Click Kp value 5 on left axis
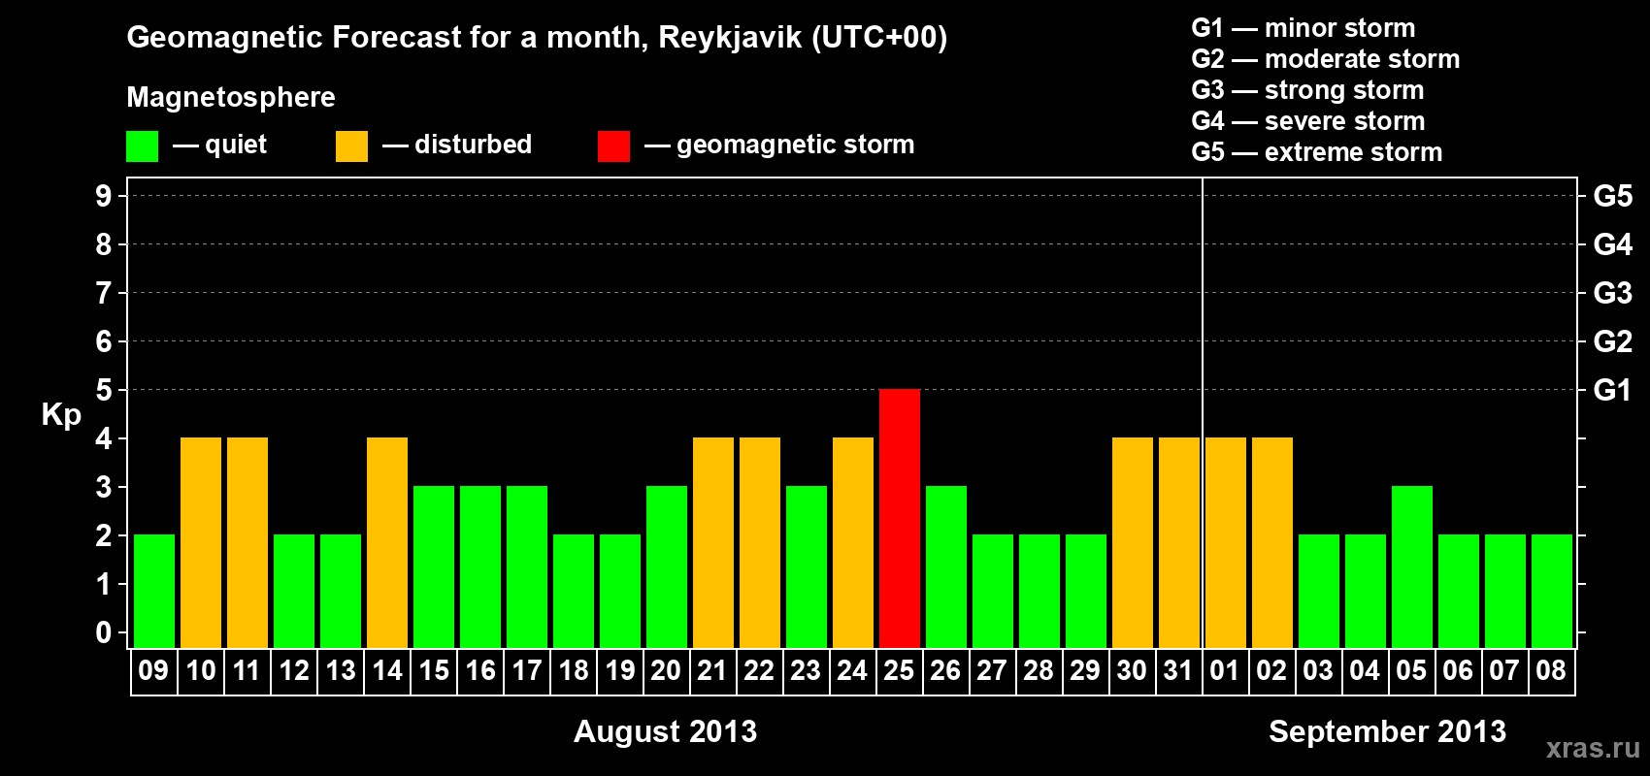 [x=104, y=390]
